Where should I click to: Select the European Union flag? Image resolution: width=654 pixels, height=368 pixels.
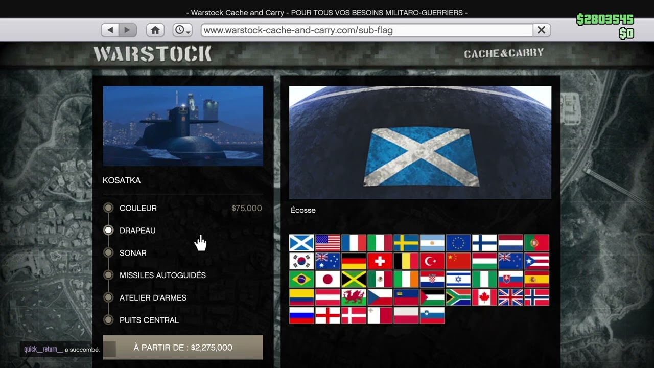pos(458,243)
